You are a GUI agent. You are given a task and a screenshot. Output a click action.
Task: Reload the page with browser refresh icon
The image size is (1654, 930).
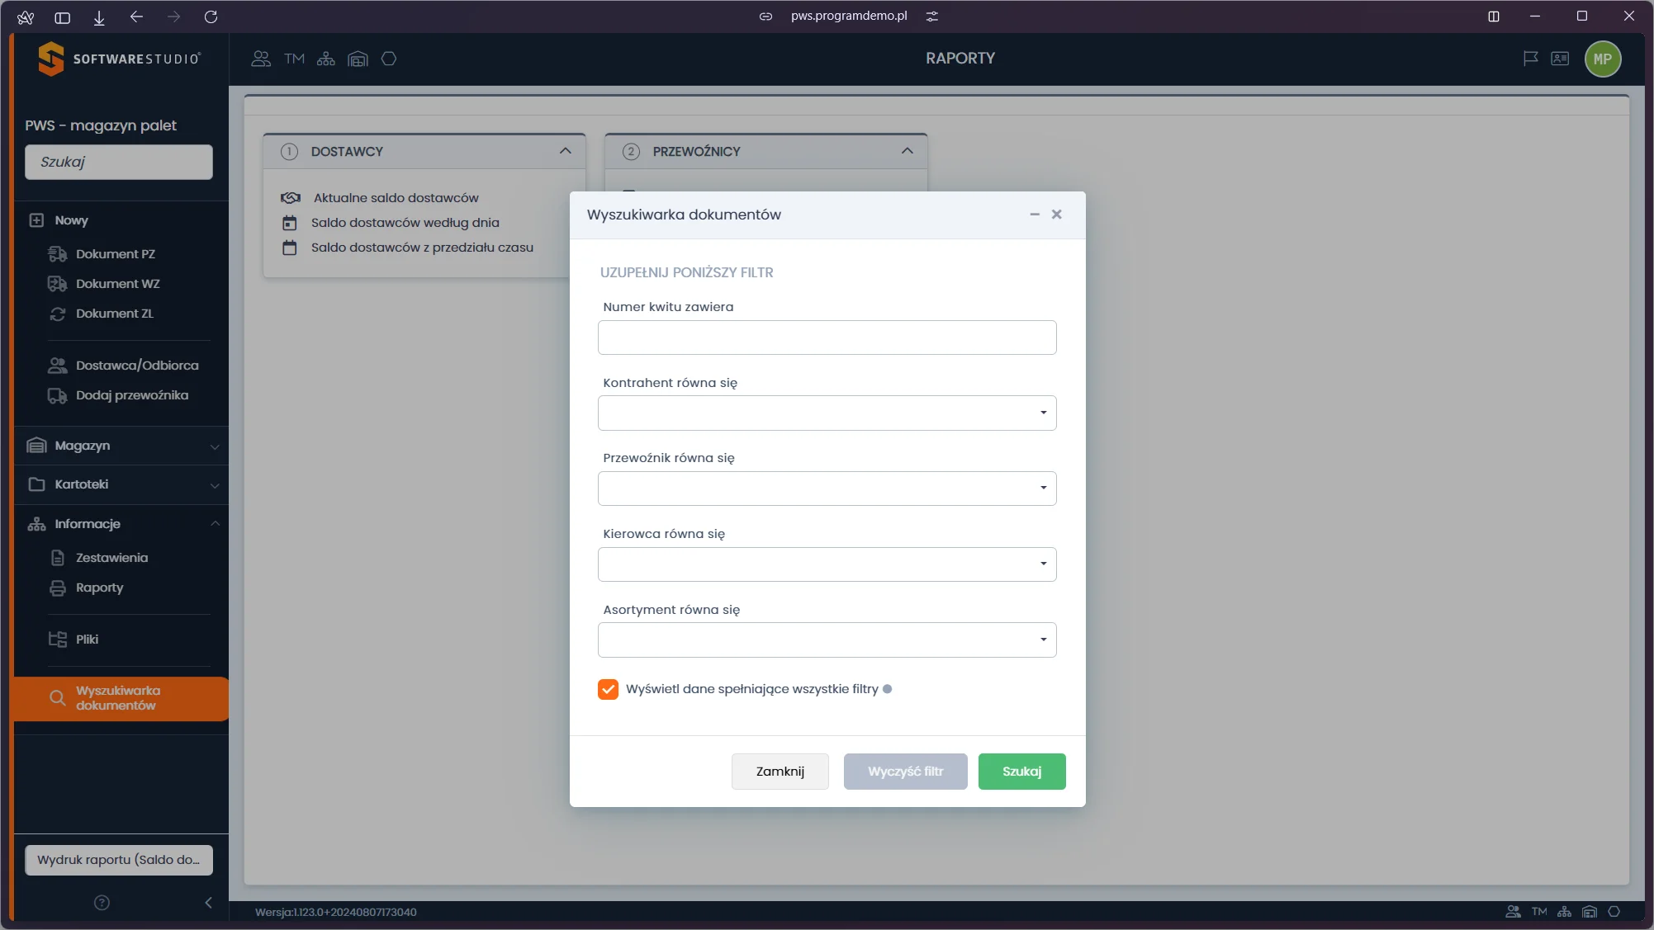tap(211, 17)
